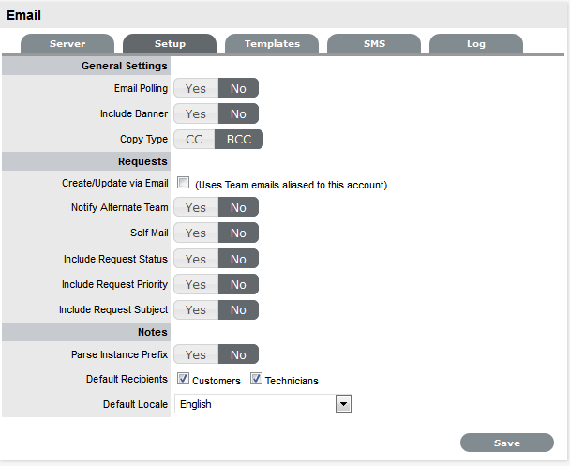This screenshot has height=466, width=570.
Task: Set Email Polling to Yes
Action: point(196,89)
